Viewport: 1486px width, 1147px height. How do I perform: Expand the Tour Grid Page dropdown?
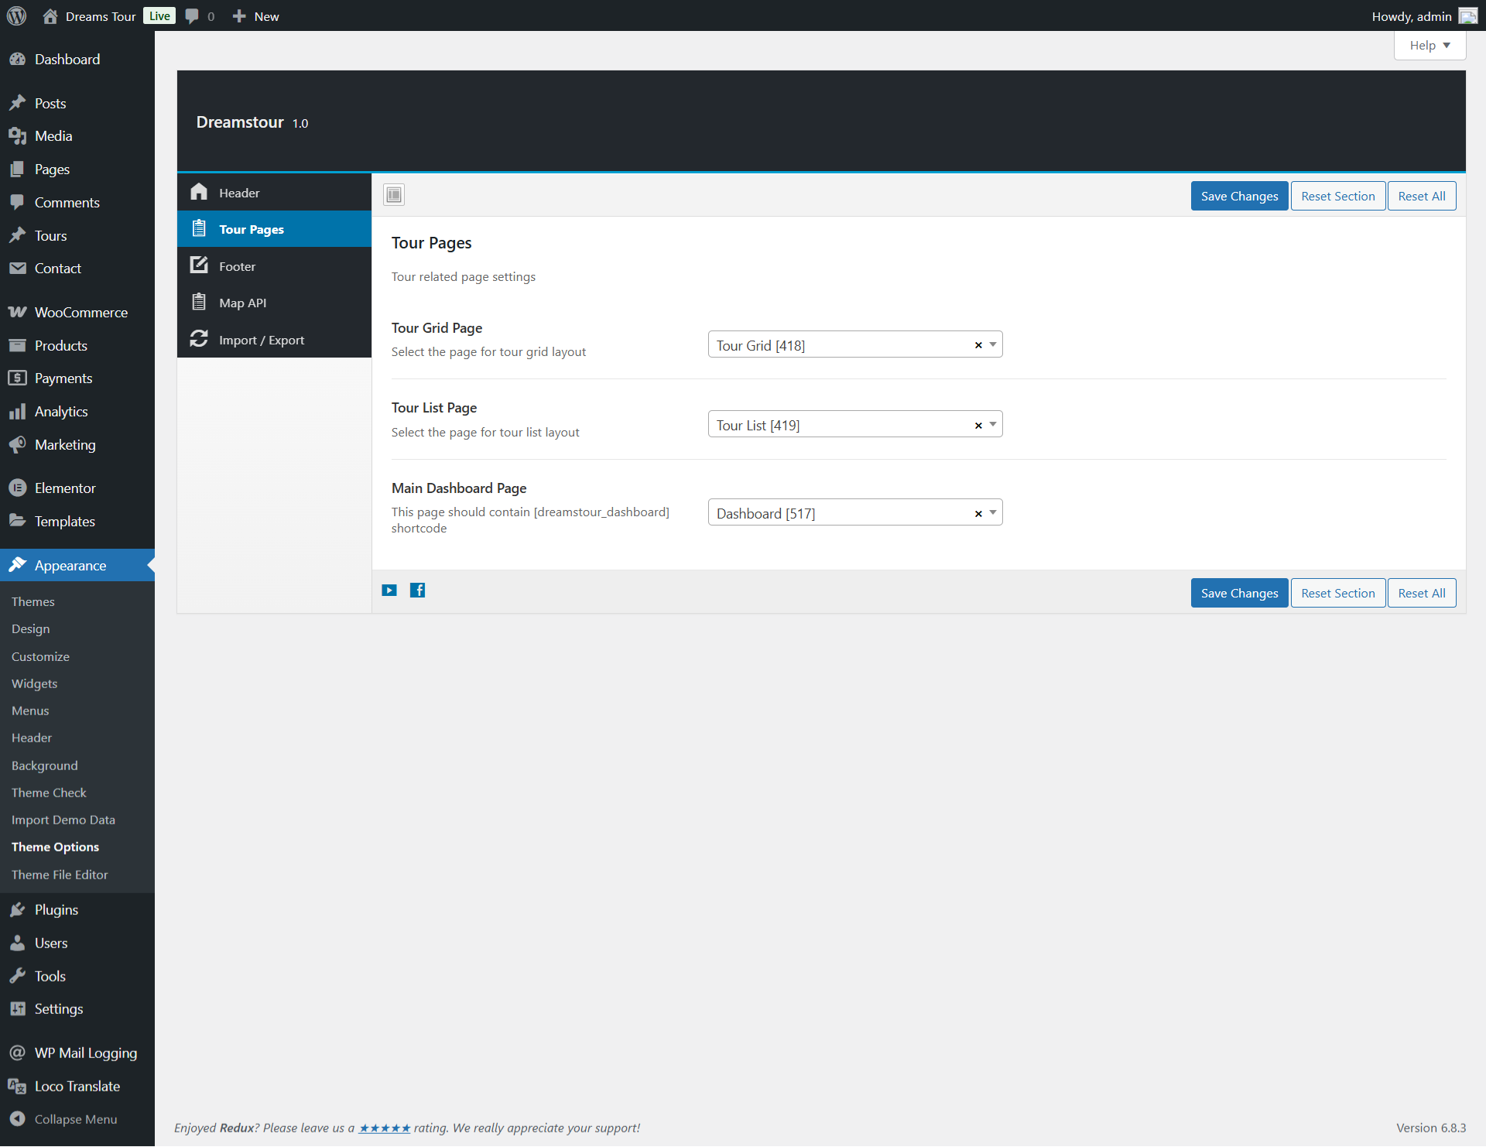[x=993, y=344]
